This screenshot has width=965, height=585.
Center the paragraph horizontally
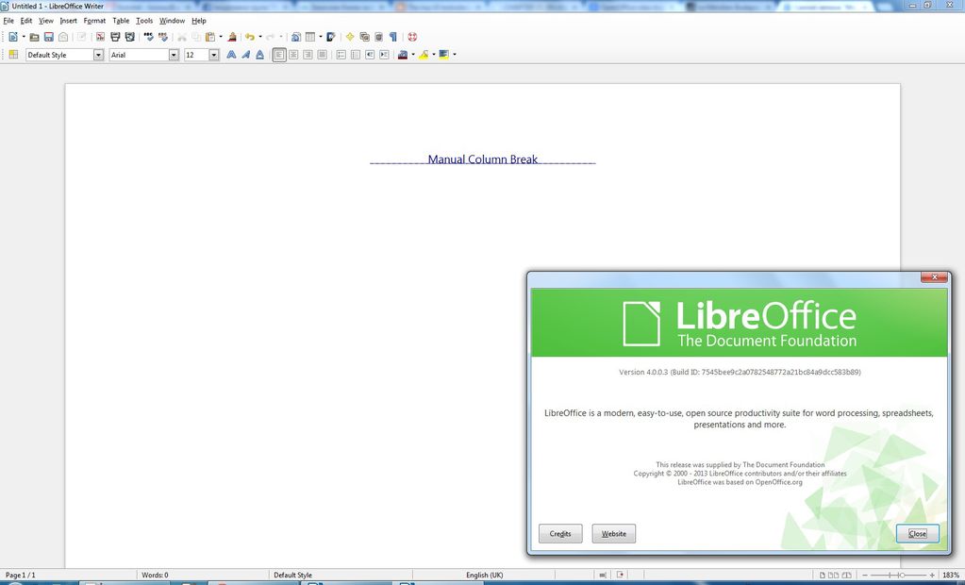pyautogui.click(x=293, y=55)
